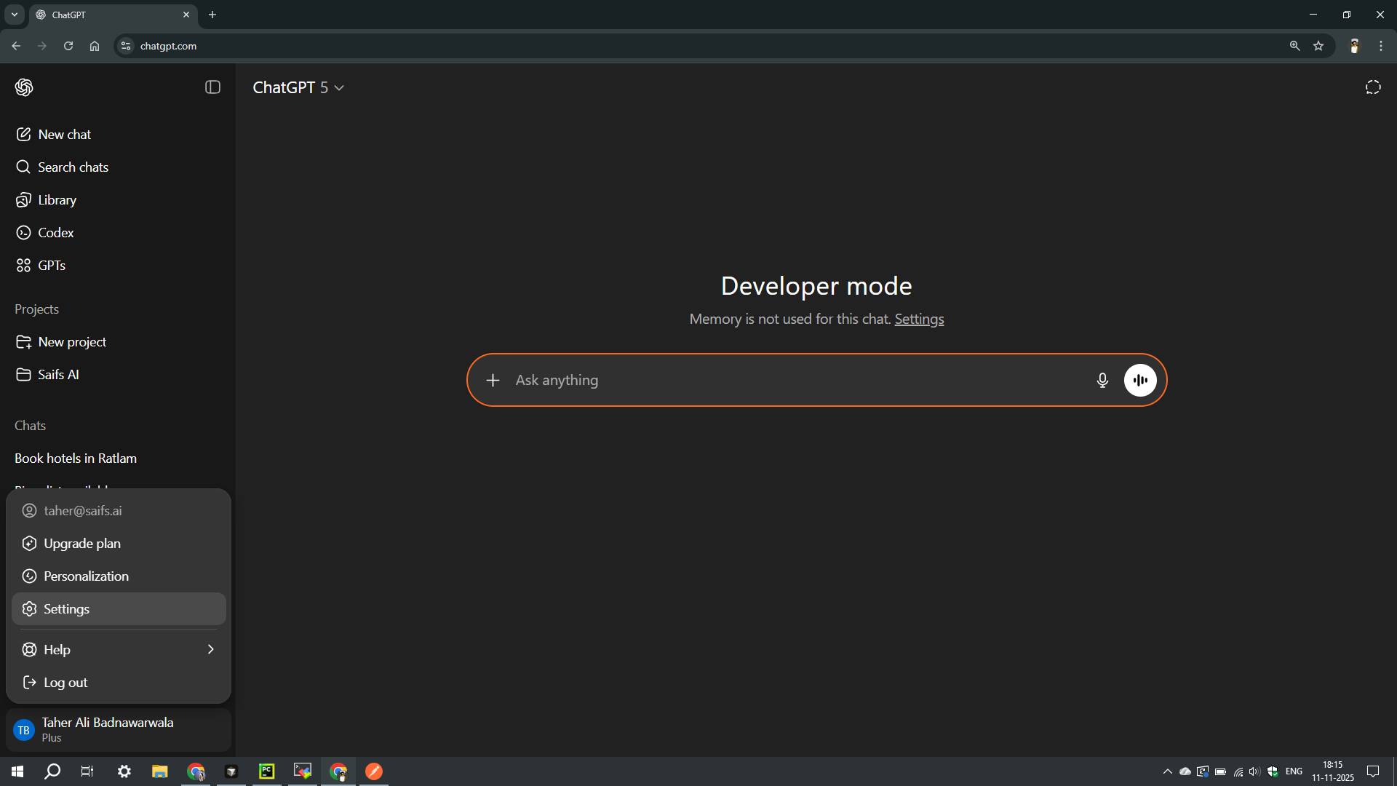The height and width of the screenshot is (786, 1397).
Task: Open the Windows Start menu
Action: [17, 771]
